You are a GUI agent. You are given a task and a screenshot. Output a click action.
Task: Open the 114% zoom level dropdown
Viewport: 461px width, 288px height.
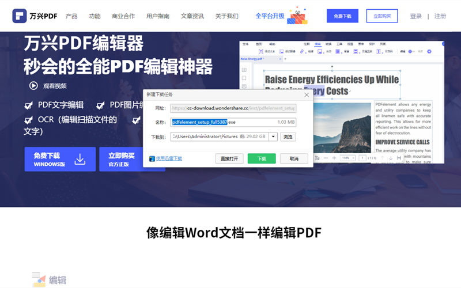pyautogui.click(x=347, y=158)
